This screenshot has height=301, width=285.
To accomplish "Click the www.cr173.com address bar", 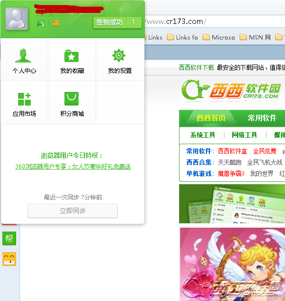I will click(x=215, y=21).
